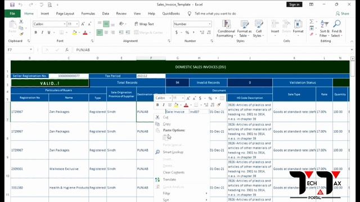The image size is (360, 202).
Task: Switch to the Formulas tab
Action: pos(88,13)
